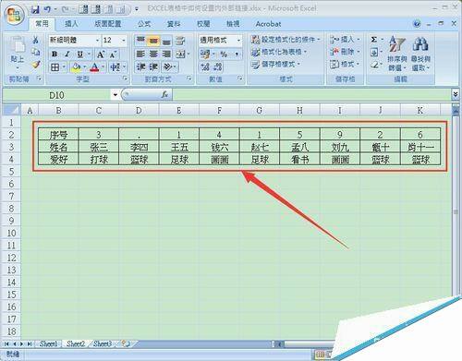The height and width of the screenshot is (361, 462).
Task: Cut the selection with the scissors icon
Action: coord(35,40)
